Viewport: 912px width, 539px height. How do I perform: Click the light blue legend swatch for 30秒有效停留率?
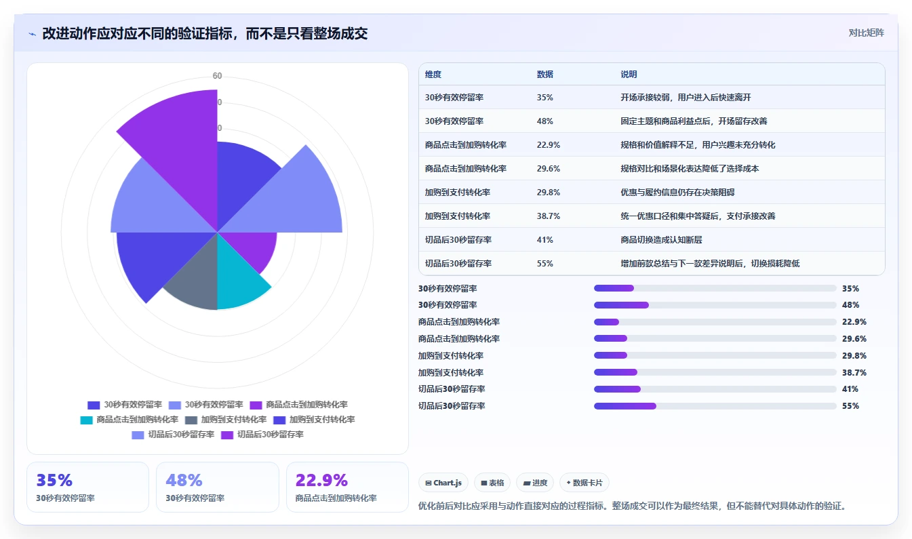(175, 405)
